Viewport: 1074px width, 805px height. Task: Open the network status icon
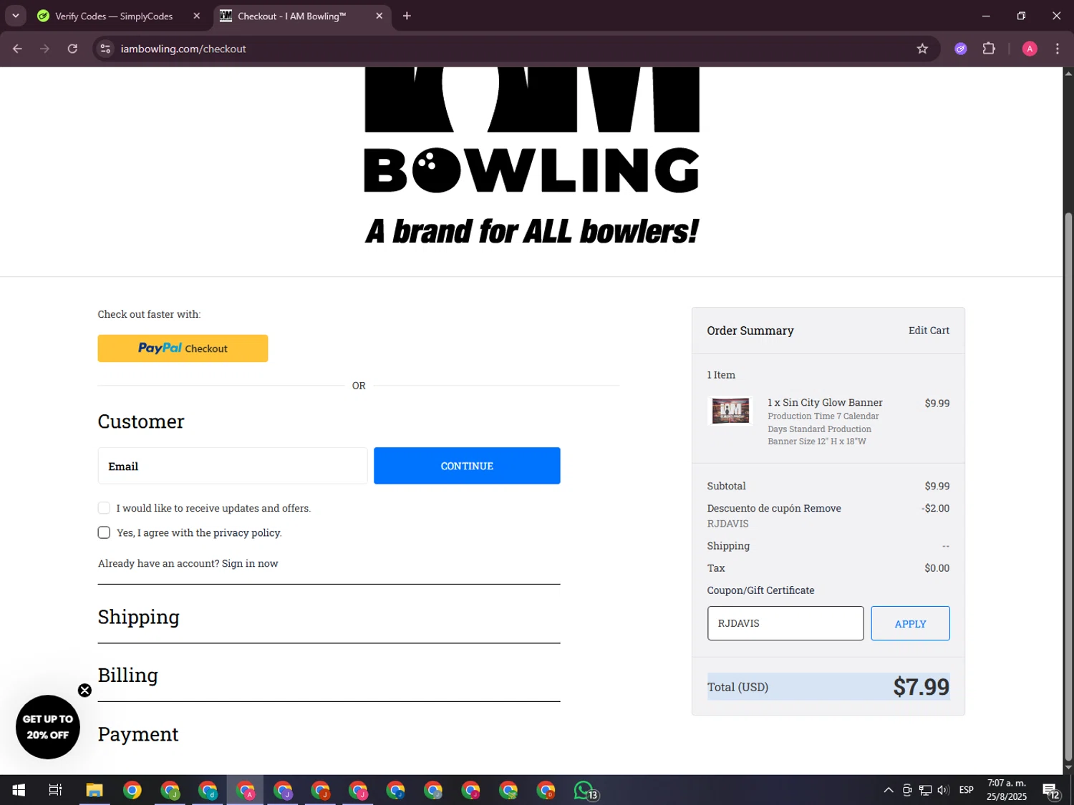(x=925, y=790)
